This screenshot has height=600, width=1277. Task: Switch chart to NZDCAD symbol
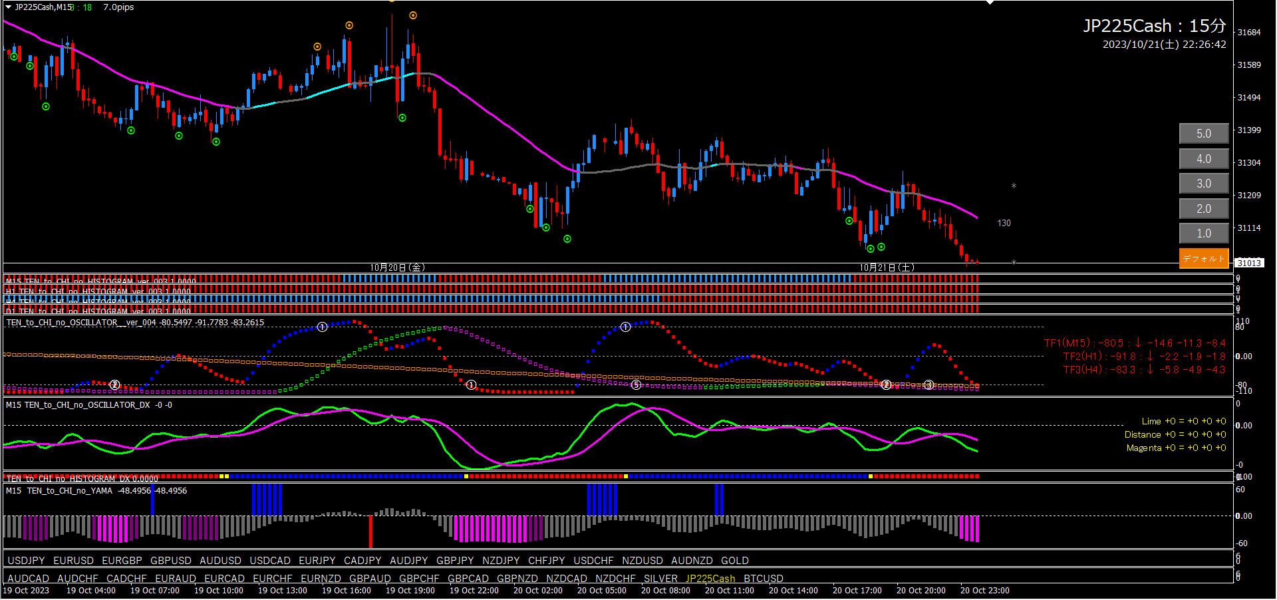coord(567,579)
